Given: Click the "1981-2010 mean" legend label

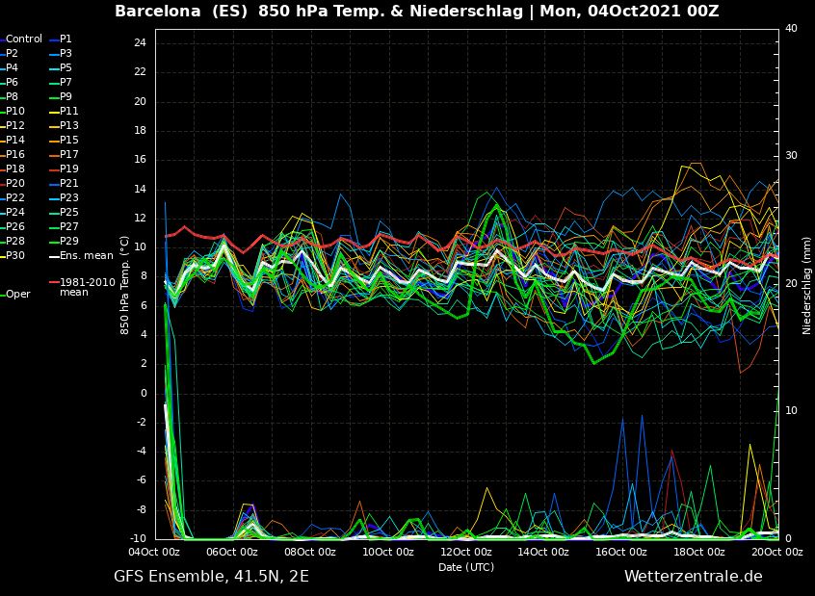Looking at the screenshot, I should (x=88, y=287).
